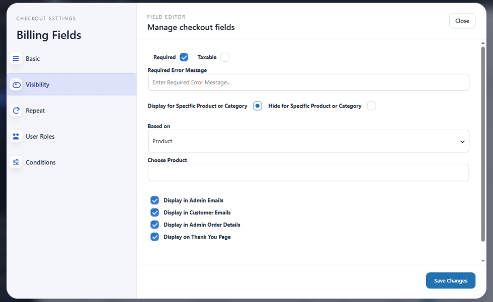This screenshot has height=302, width=493.
Task: Close the field editor dialog
Action: coord(462,21)
